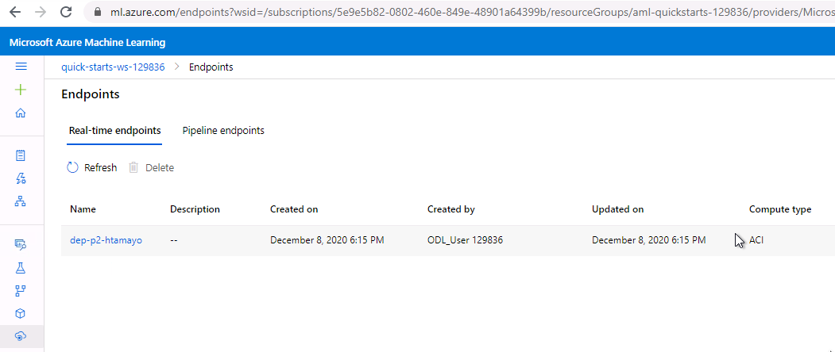Click the Endpoints page heading

coord(91,94)
